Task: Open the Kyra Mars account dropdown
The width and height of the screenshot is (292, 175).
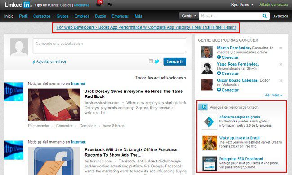Action: pyautogui.click(x=242, y=5)
